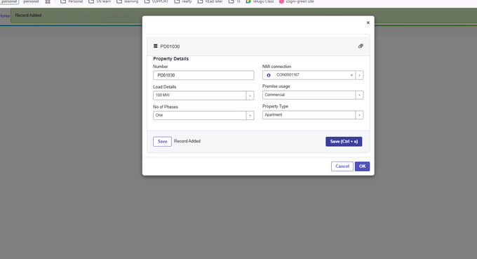
Task: Click the Save (Ctrl + s) button
Action: (344, 142)
